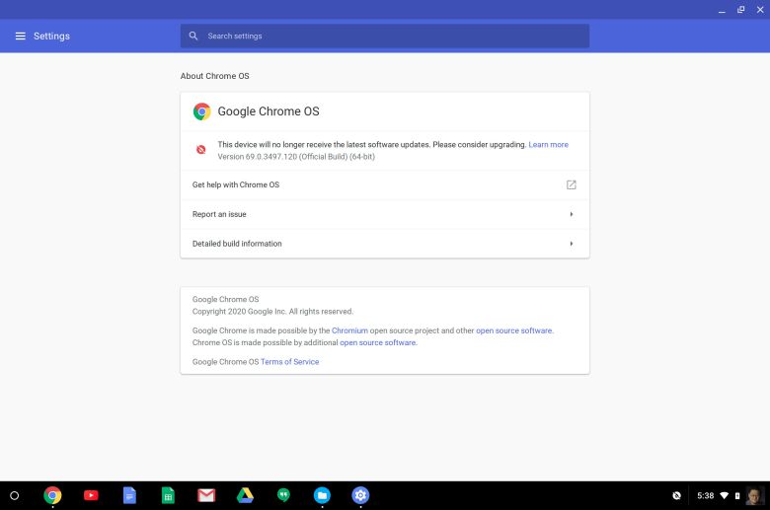The height and width of the screenshot is (510, 770).
Task: Launch Chrome browser from the shelf
Action: click(x=52, y=495)
